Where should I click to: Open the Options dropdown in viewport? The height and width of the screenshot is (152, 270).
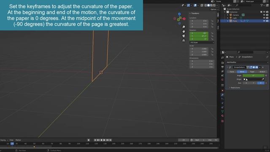pyautogui.click(x=214, y=9)
